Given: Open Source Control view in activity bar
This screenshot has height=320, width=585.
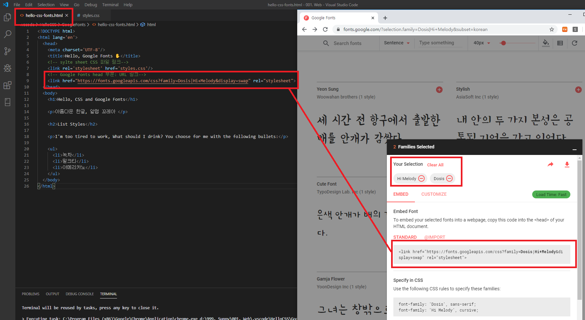Looking at the screenshot, I should (x=7, y=51).
